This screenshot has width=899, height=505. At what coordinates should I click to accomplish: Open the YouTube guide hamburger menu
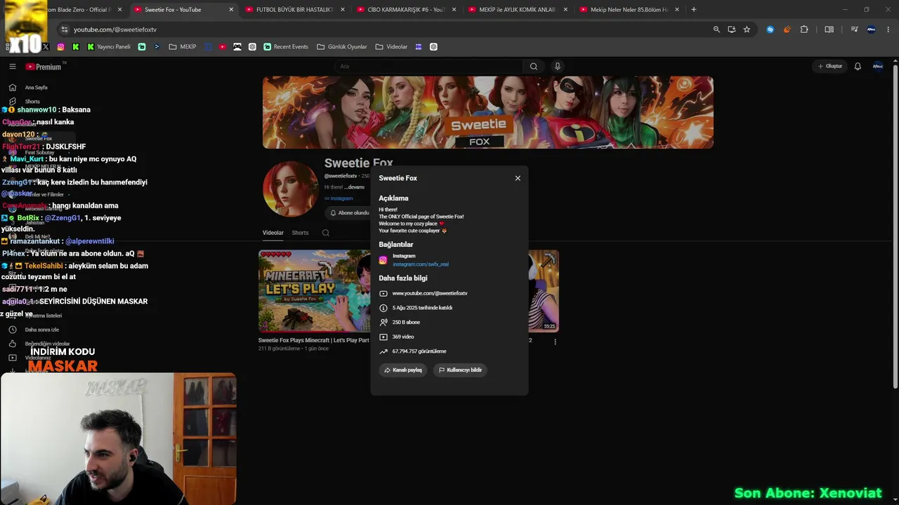[x=12, y=67]
